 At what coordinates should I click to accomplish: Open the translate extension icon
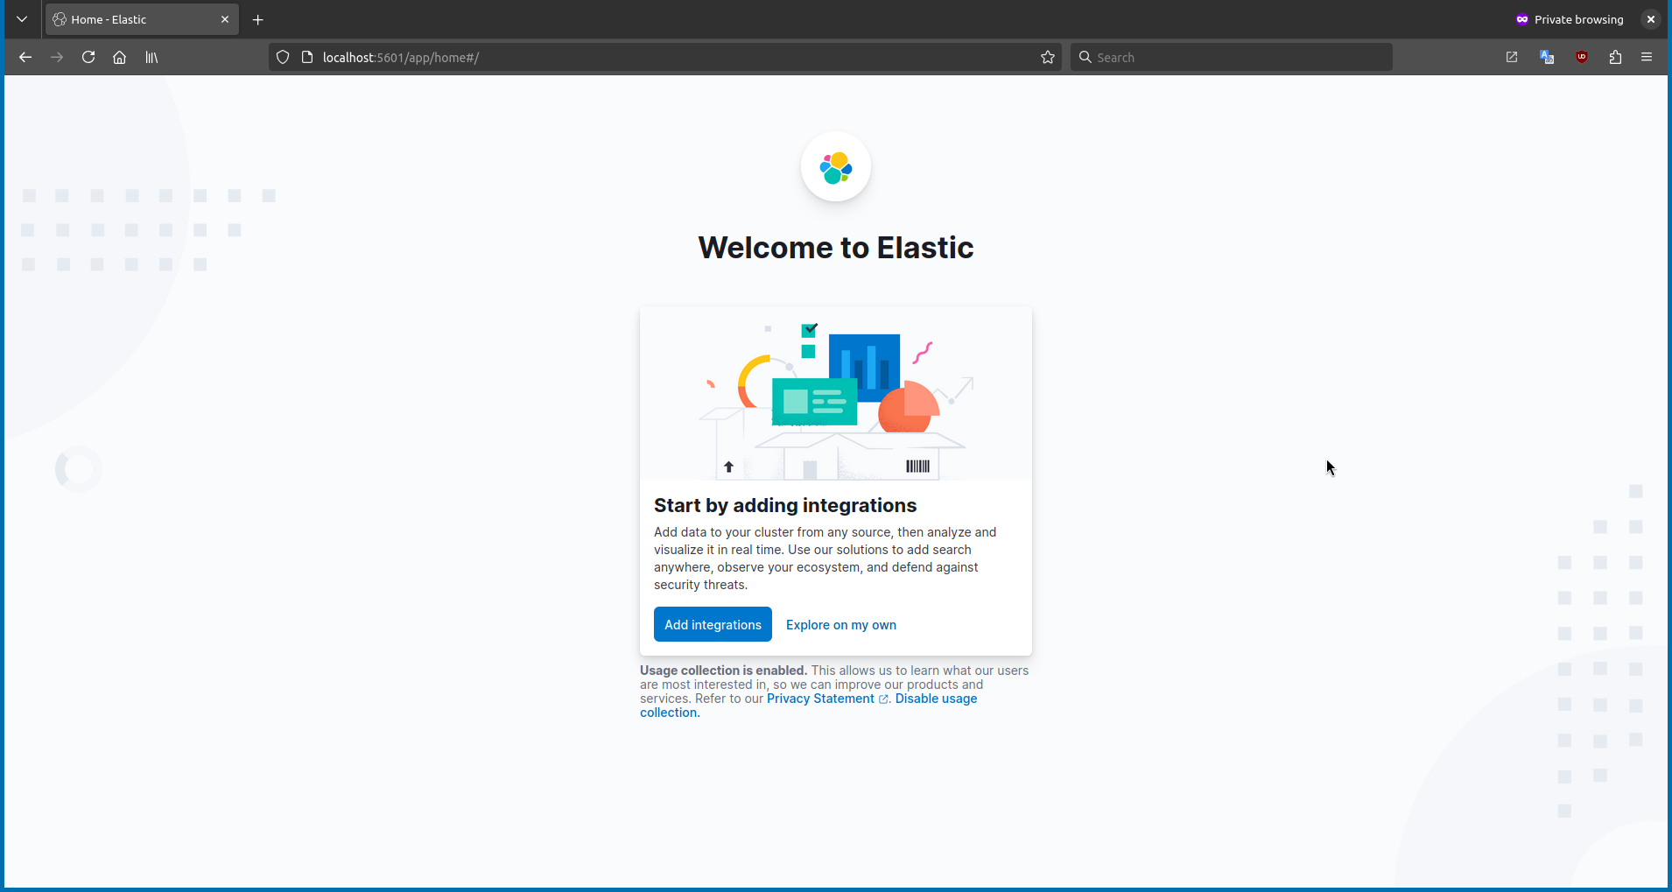coord(1547,57)
